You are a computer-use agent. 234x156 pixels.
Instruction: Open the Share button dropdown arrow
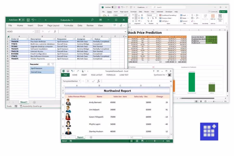coord(227,12)
